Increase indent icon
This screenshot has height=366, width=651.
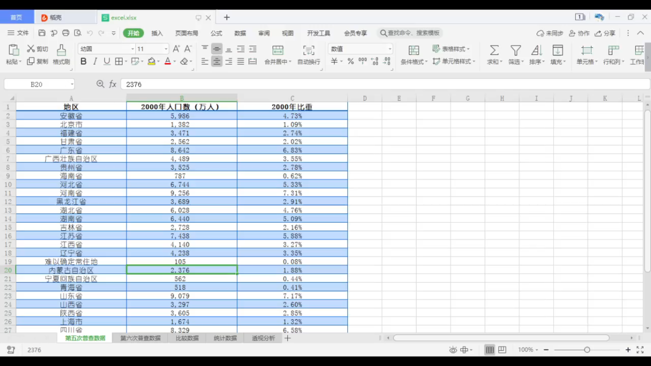[x=253, y=49]
